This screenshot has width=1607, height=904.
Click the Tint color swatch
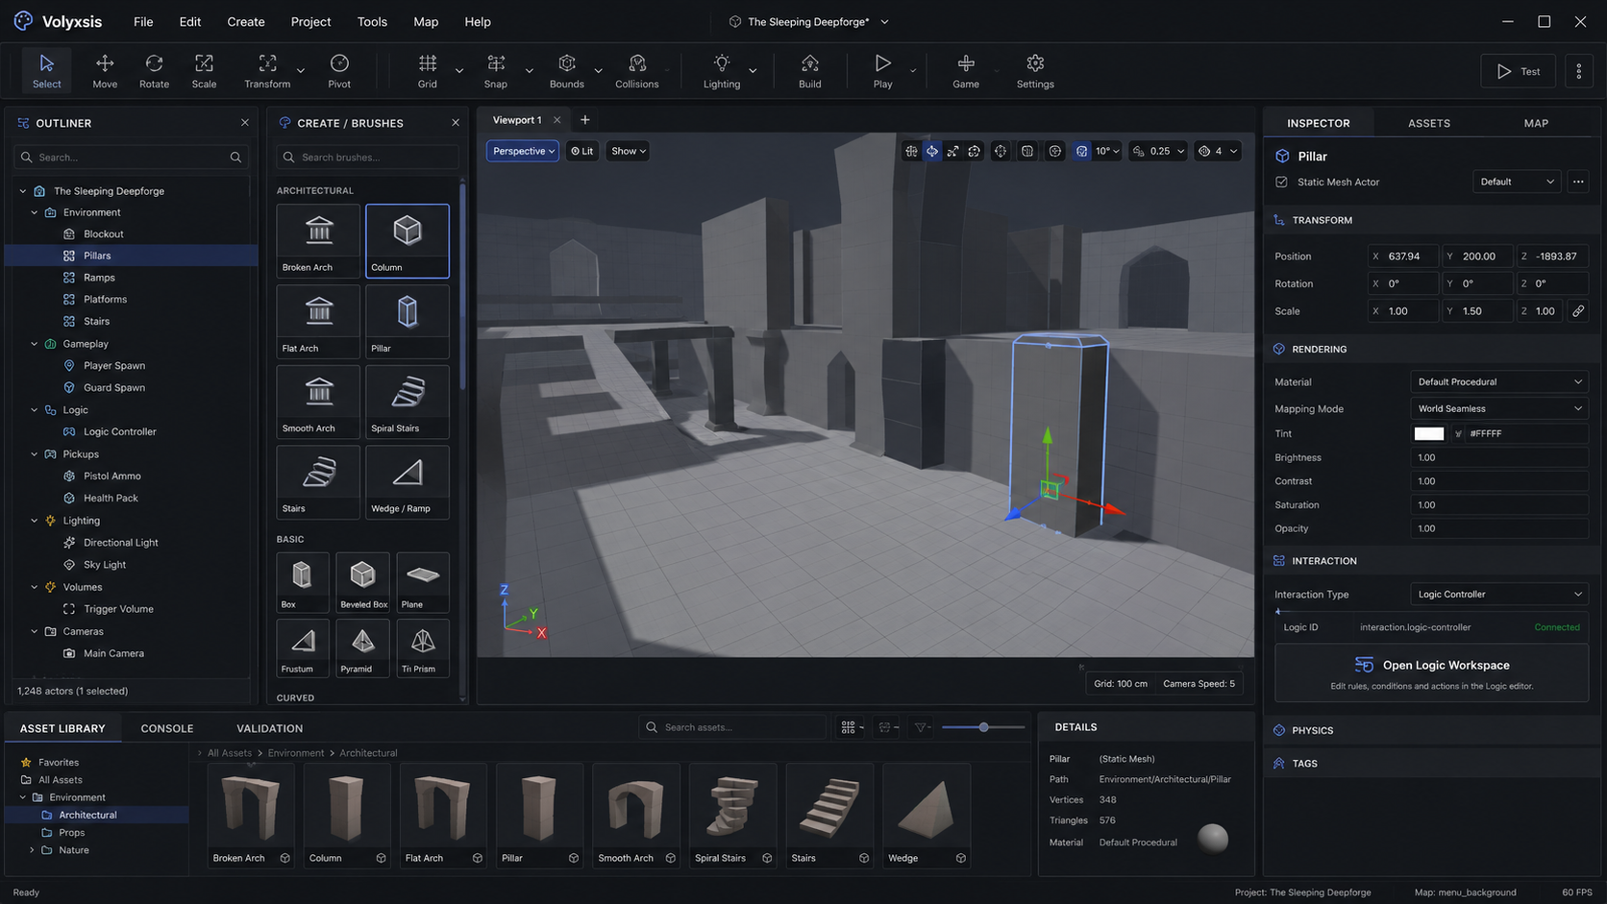(1429, 433)
